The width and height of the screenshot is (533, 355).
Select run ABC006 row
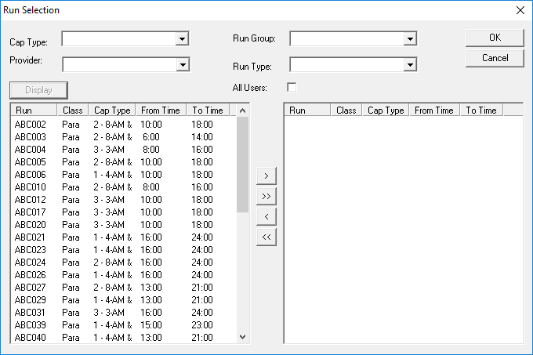(x=124, y=175)
